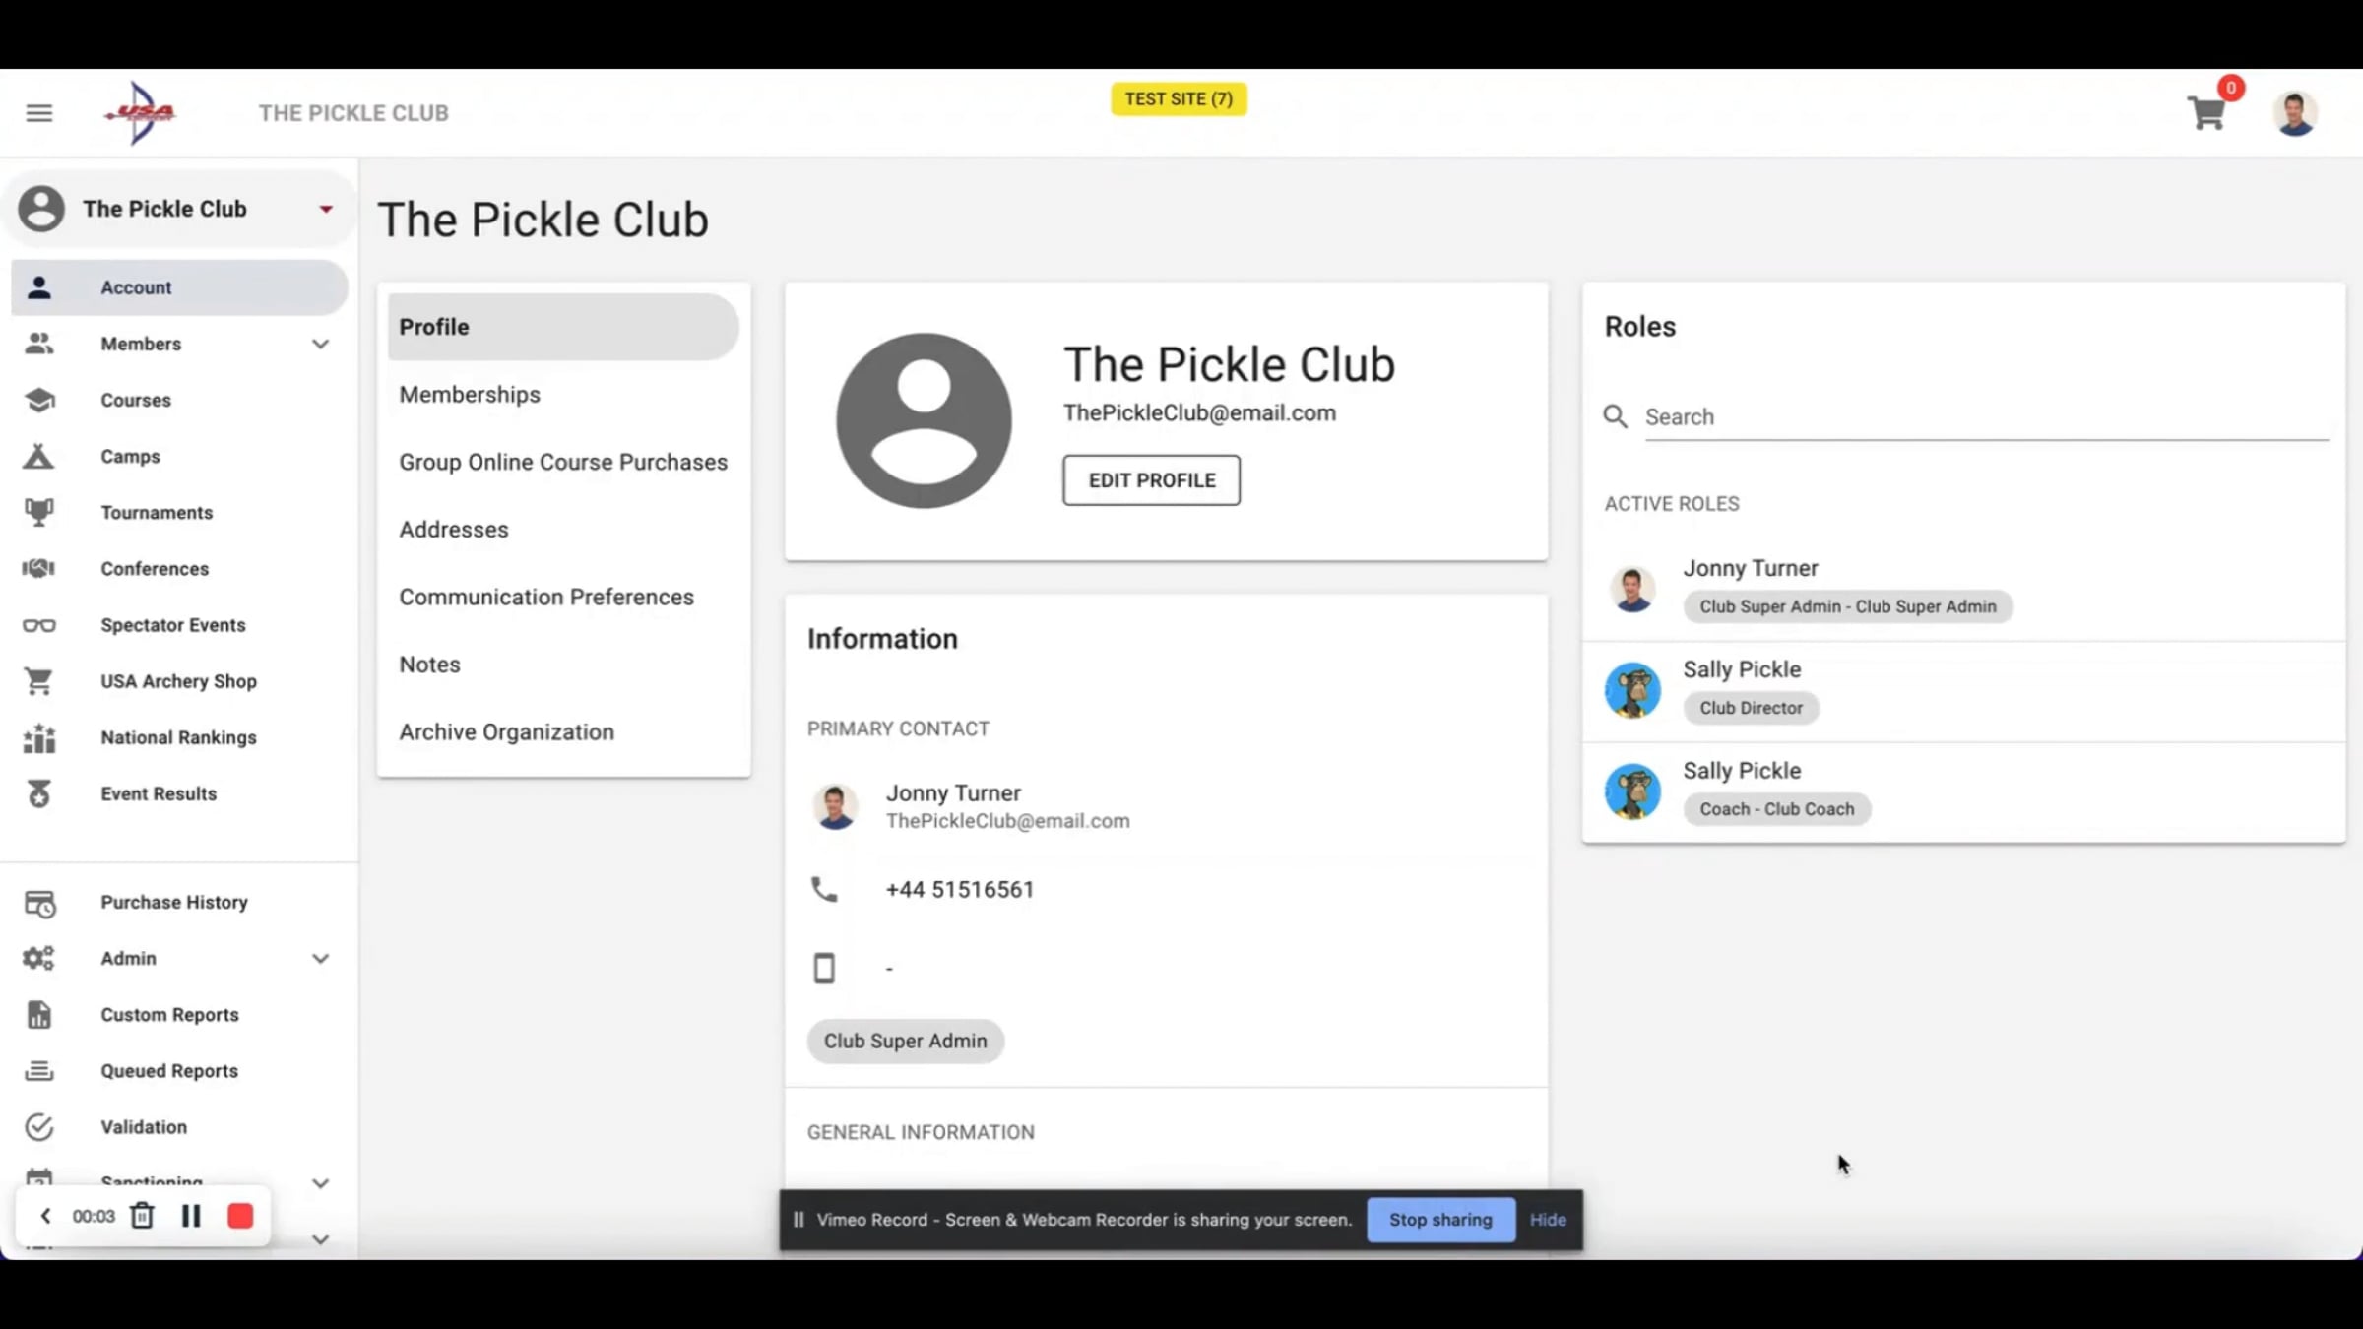Click Stop sharing button
2363x1329 pixels.
point(1440,1220)
